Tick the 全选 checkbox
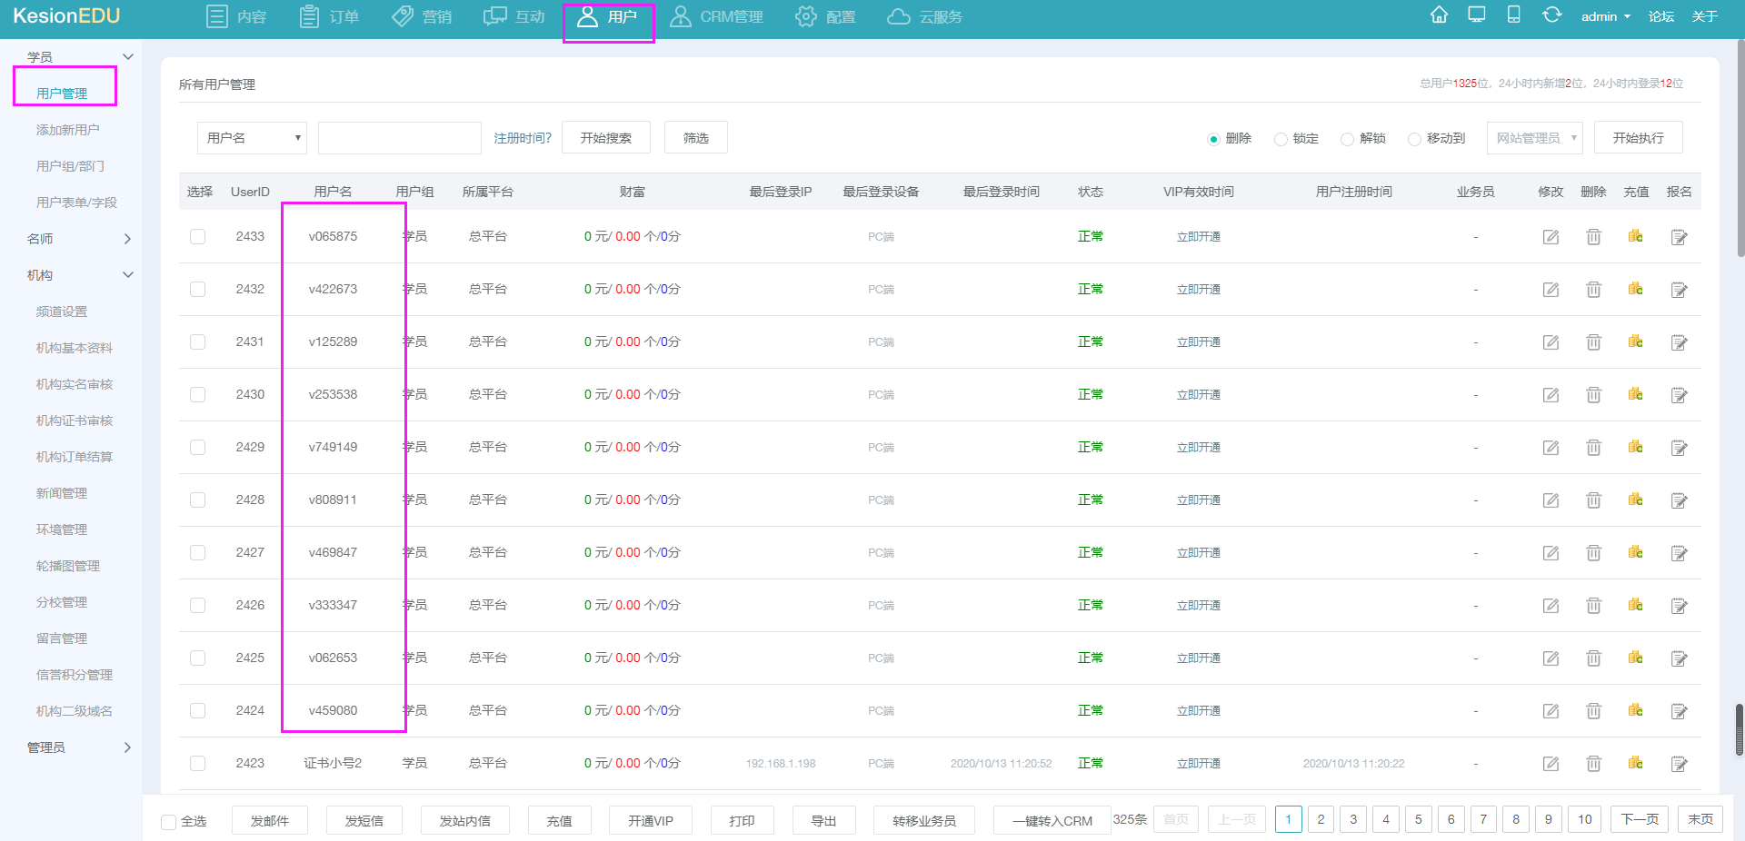1745x841 pixels. point(169,822)
